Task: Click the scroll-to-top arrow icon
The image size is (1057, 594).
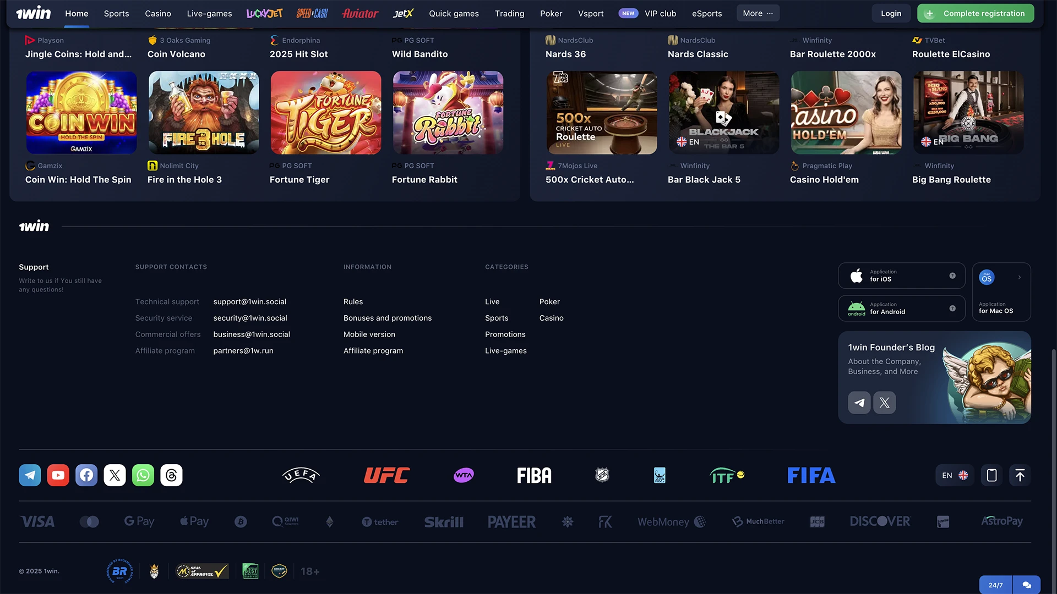Action: coord(1020,475)
